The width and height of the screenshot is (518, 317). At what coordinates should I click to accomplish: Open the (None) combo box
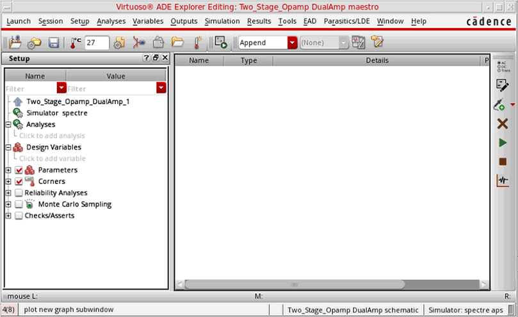324,43
